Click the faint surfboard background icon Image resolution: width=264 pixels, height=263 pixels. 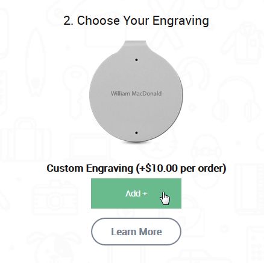[x=36, y=62]
